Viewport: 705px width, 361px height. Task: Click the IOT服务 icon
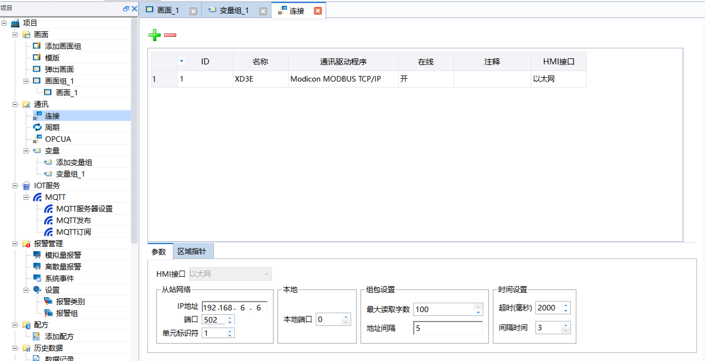point(26,185)
